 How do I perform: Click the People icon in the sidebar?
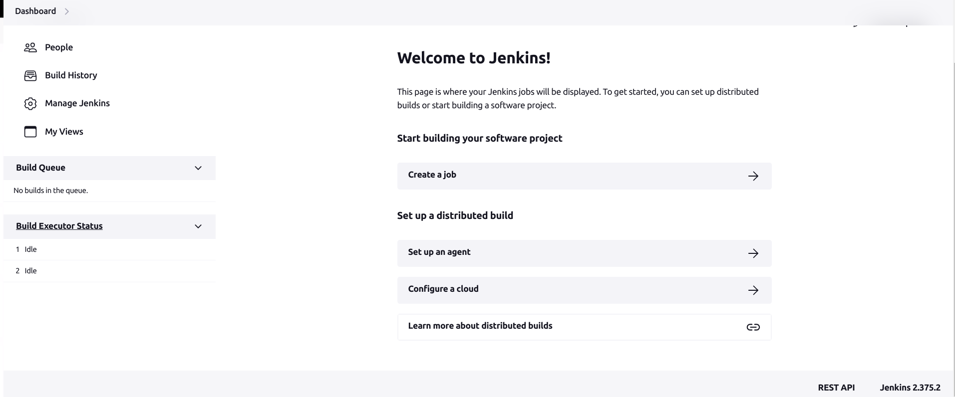tap(30, 47)
